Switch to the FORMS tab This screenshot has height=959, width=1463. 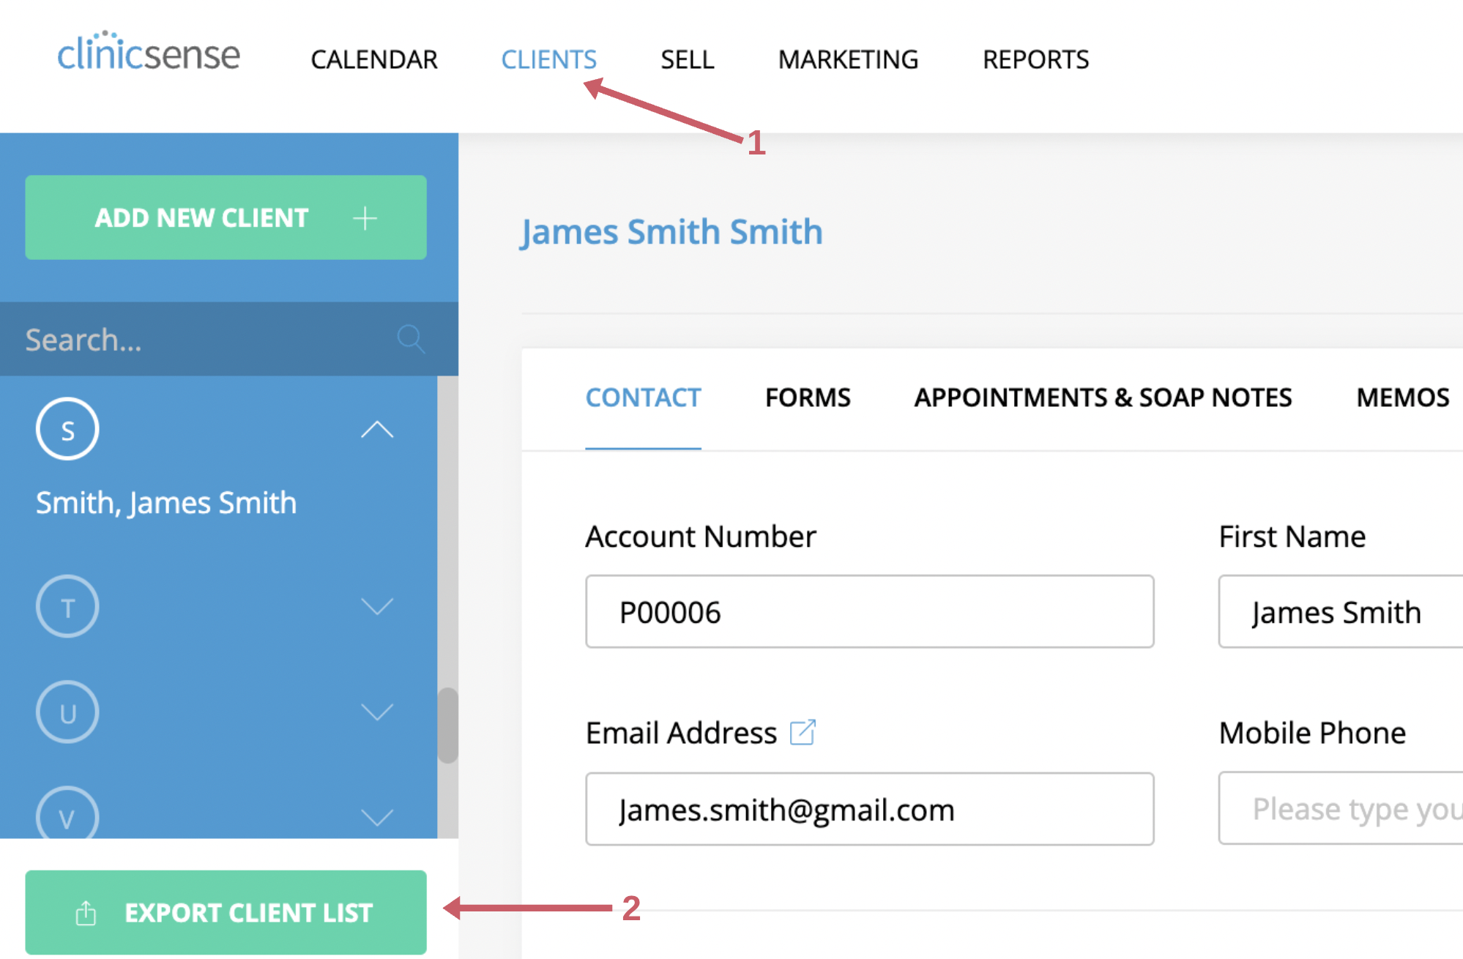[x=808, y=398]
